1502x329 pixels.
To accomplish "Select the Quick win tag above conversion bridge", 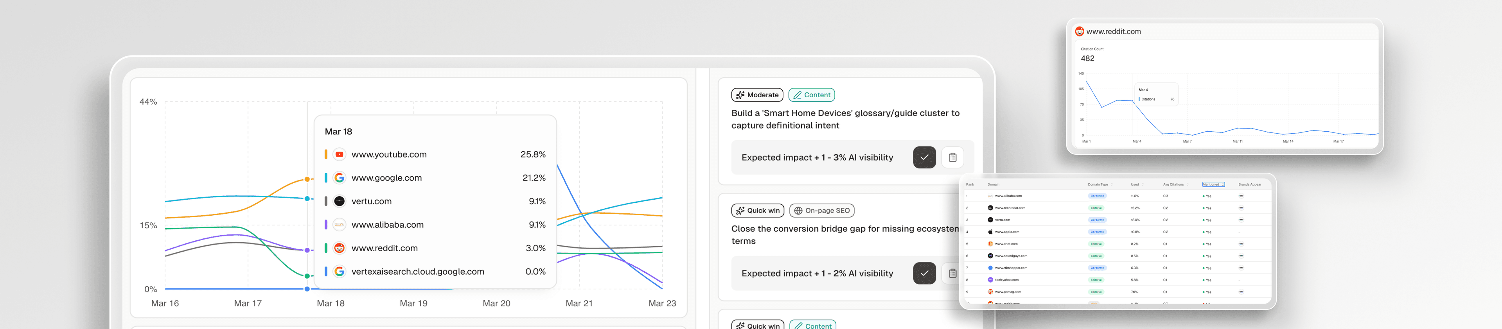I will tap(757, 211).
